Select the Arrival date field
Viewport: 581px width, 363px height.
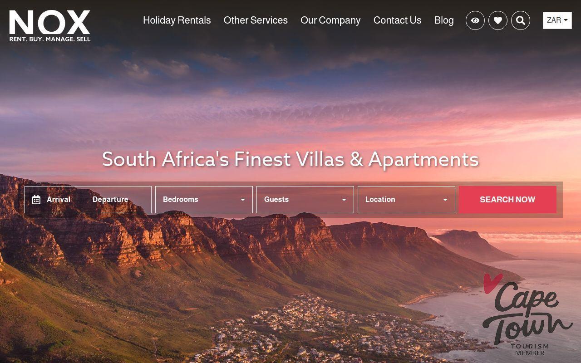click(x=59, y=200)
